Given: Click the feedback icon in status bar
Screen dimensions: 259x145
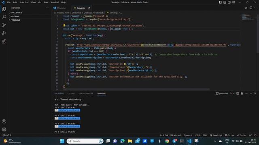Looking at the screenshot, I should coord(251,135).
